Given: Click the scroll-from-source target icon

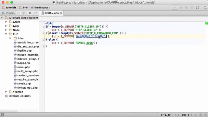Looking at the screenshot, I should pos(19,13).
